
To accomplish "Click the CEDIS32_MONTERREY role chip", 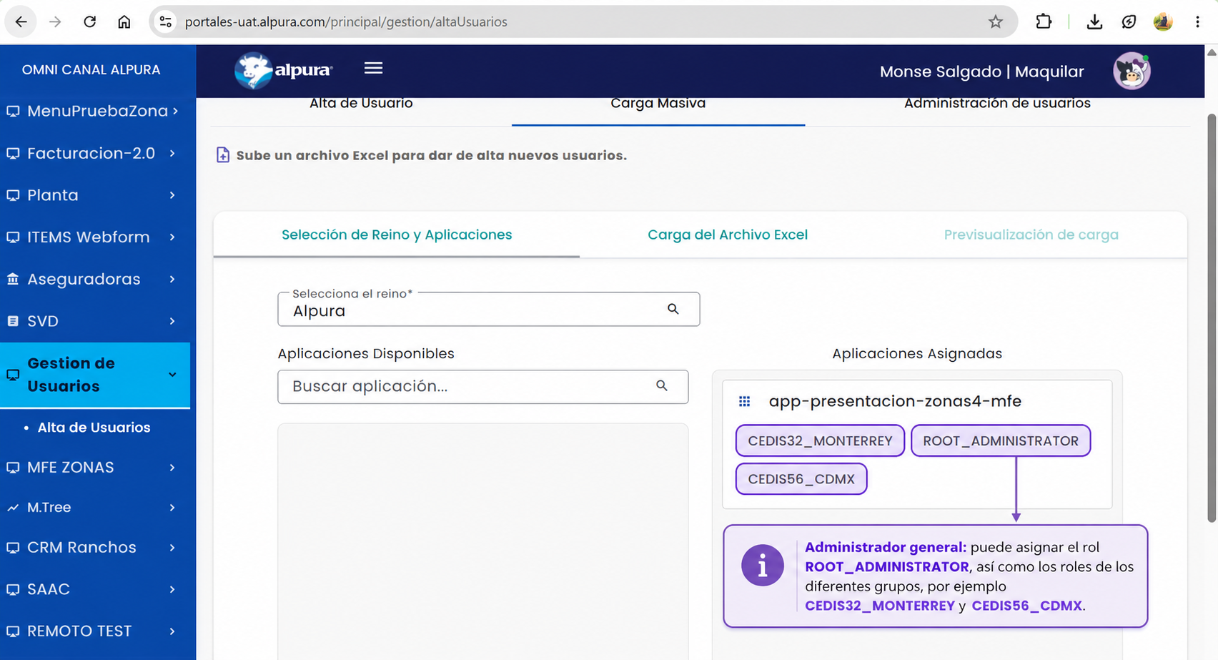I will [820, 440].
